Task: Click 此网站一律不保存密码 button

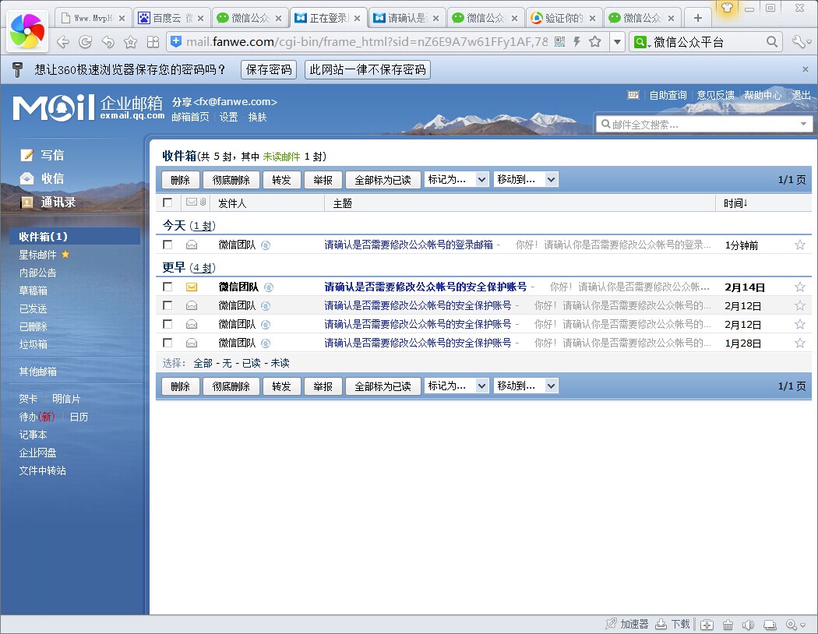Action: pyautogui.click(x=367, y=69)
